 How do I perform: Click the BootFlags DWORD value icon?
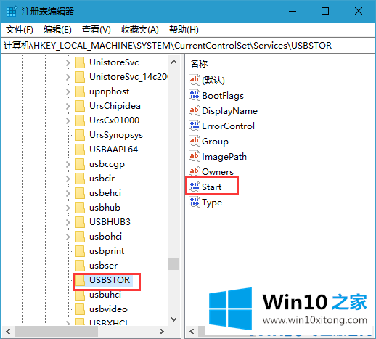tap(195, 95)
